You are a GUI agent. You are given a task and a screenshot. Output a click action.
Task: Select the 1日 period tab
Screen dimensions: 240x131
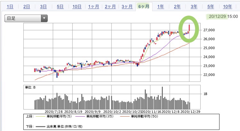10,7
